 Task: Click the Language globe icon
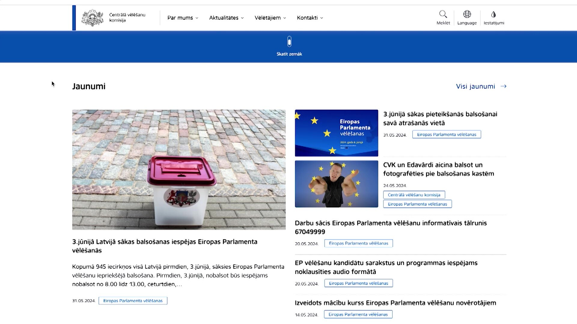click(467, 14)
